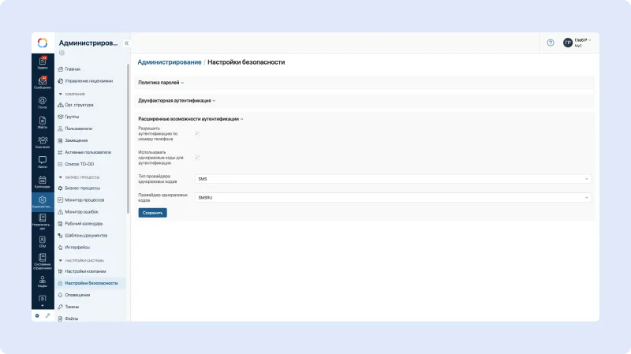Open help question-mark icon
The height and width of the screenshot is (354, 631).
(550, 43)
